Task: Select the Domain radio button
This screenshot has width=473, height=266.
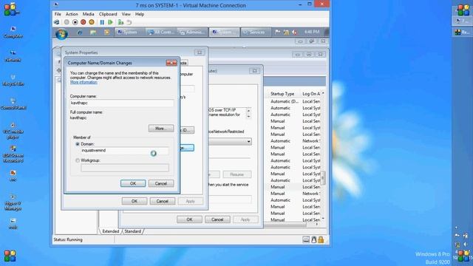Action: (x=78, y=144)
